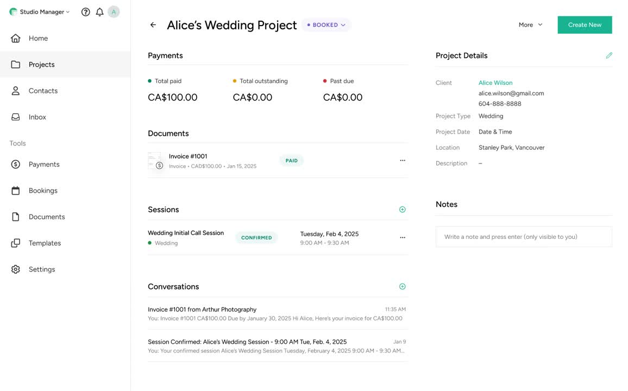This screenshot has width=628, height=391.
Task: Open Alice Wilson client link
Action: pos(495,83)
